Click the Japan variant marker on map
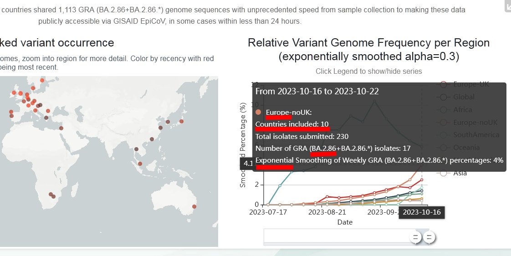 pyautogui.click(x=182, y=121)
